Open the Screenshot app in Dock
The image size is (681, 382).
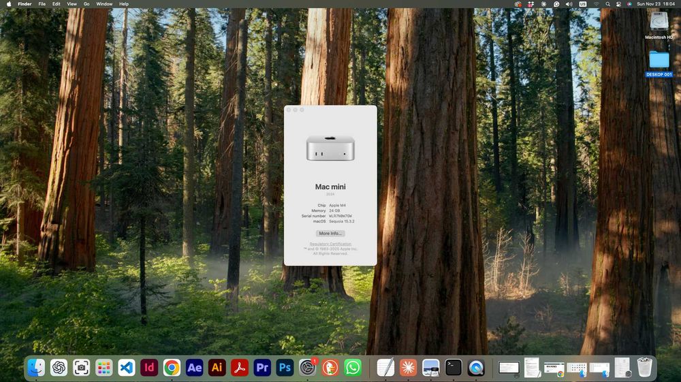click(x=81, y=368)
